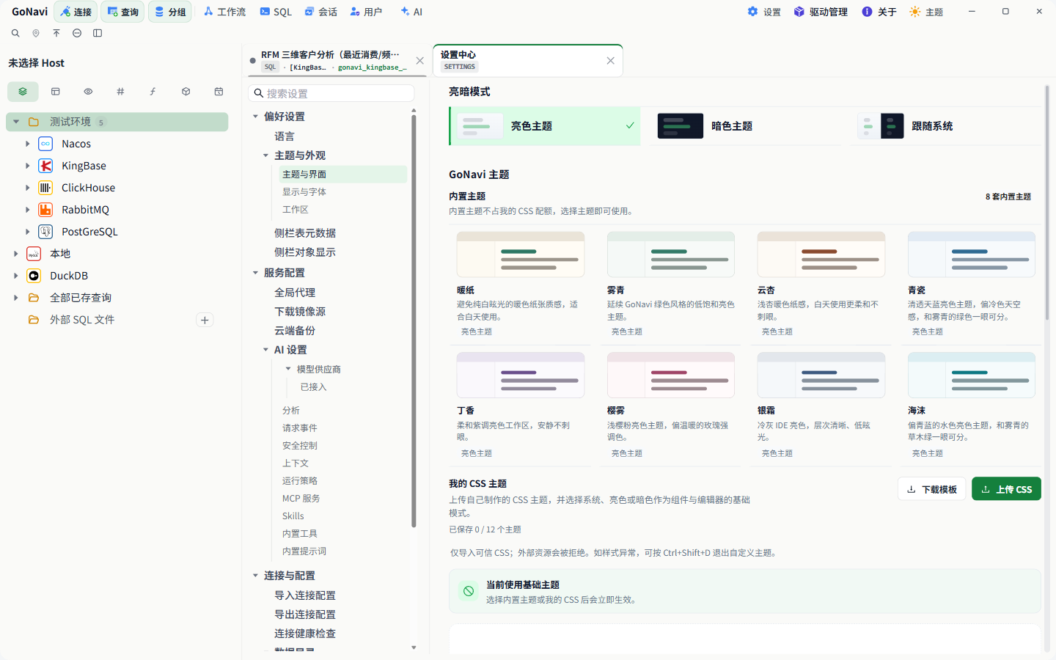
Task: Click the 下载模板 button
Action: click(x=931, y=489)
